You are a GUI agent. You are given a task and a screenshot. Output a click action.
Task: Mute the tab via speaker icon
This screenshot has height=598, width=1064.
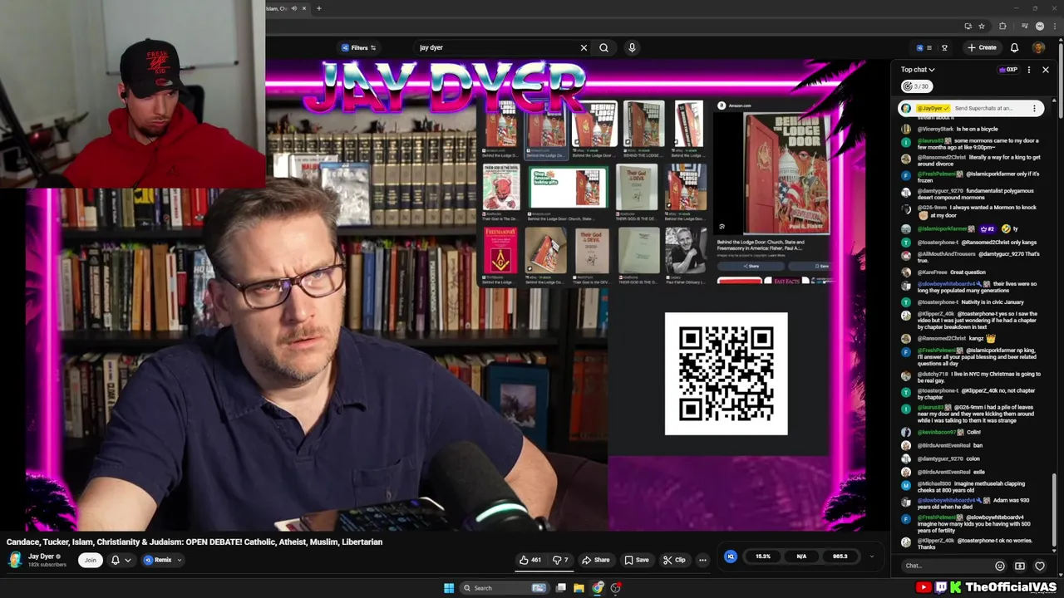point(293,8)
